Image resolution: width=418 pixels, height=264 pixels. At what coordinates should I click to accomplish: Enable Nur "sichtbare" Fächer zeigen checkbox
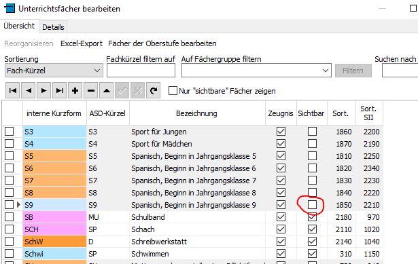coord(173,91)
